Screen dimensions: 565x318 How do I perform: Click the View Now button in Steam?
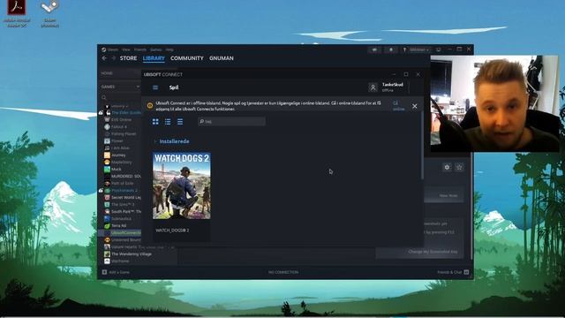(x=448, y=196)
